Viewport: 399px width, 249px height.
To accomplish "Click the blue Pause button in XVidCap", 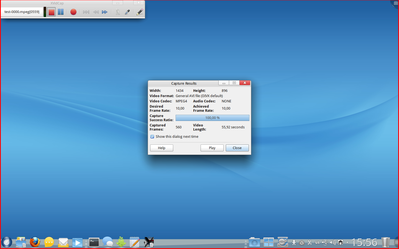I will (x=61, y=12).
